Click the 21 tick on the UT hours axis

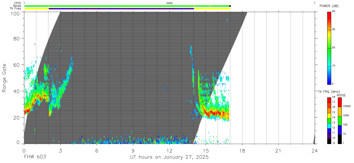(278, 150)
